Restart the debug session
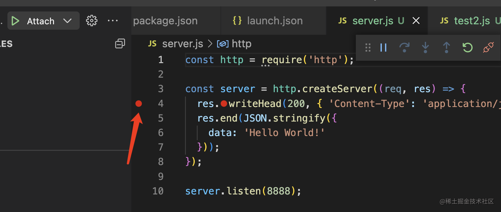501x212 pixels. pos(467,48)
